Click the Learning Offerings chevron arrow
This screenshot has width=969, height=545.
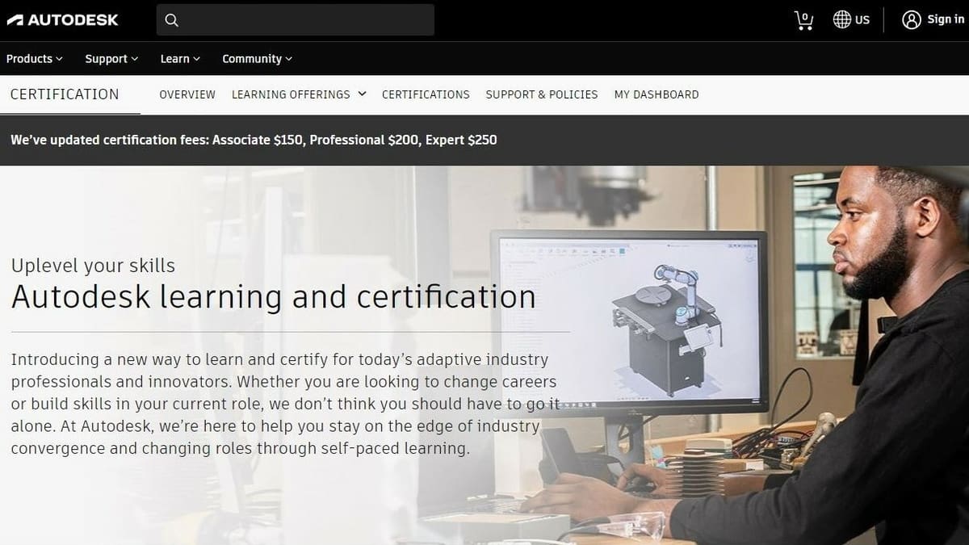pyautogui.click(x=362, y=94)
